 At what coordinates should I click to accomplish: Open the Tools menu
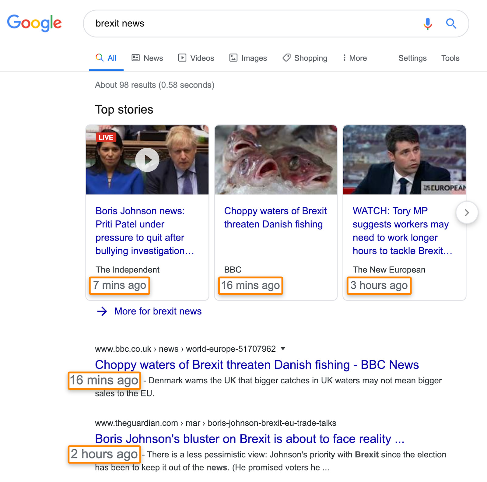(x=450, y=58)
